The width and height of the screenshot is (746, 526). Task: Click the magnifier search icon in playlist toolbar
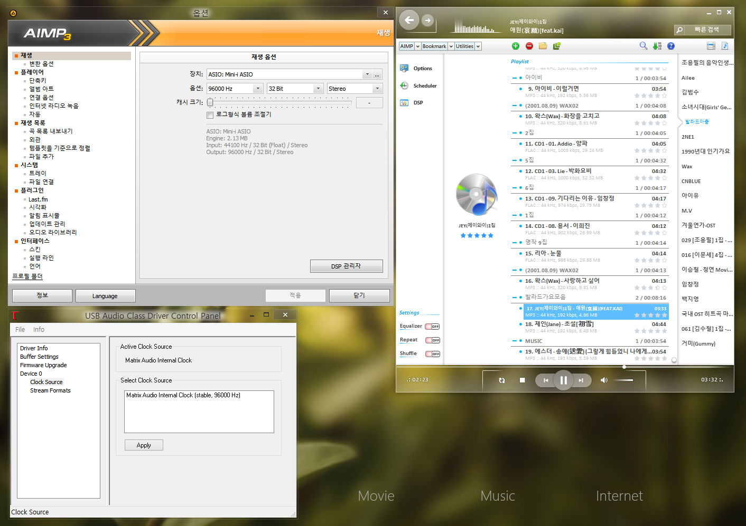[x=644, y=46]
